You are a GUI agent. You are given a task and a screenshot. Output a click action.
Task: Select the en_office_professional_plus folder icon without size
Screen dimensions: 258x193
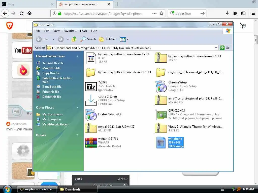[161, 72]
